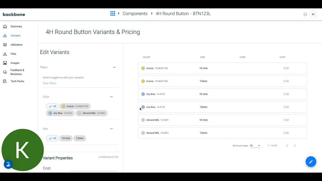Screen dimensions: 322x181
Task: Open Images in the sidebar
Action: [x=15, y=63]
